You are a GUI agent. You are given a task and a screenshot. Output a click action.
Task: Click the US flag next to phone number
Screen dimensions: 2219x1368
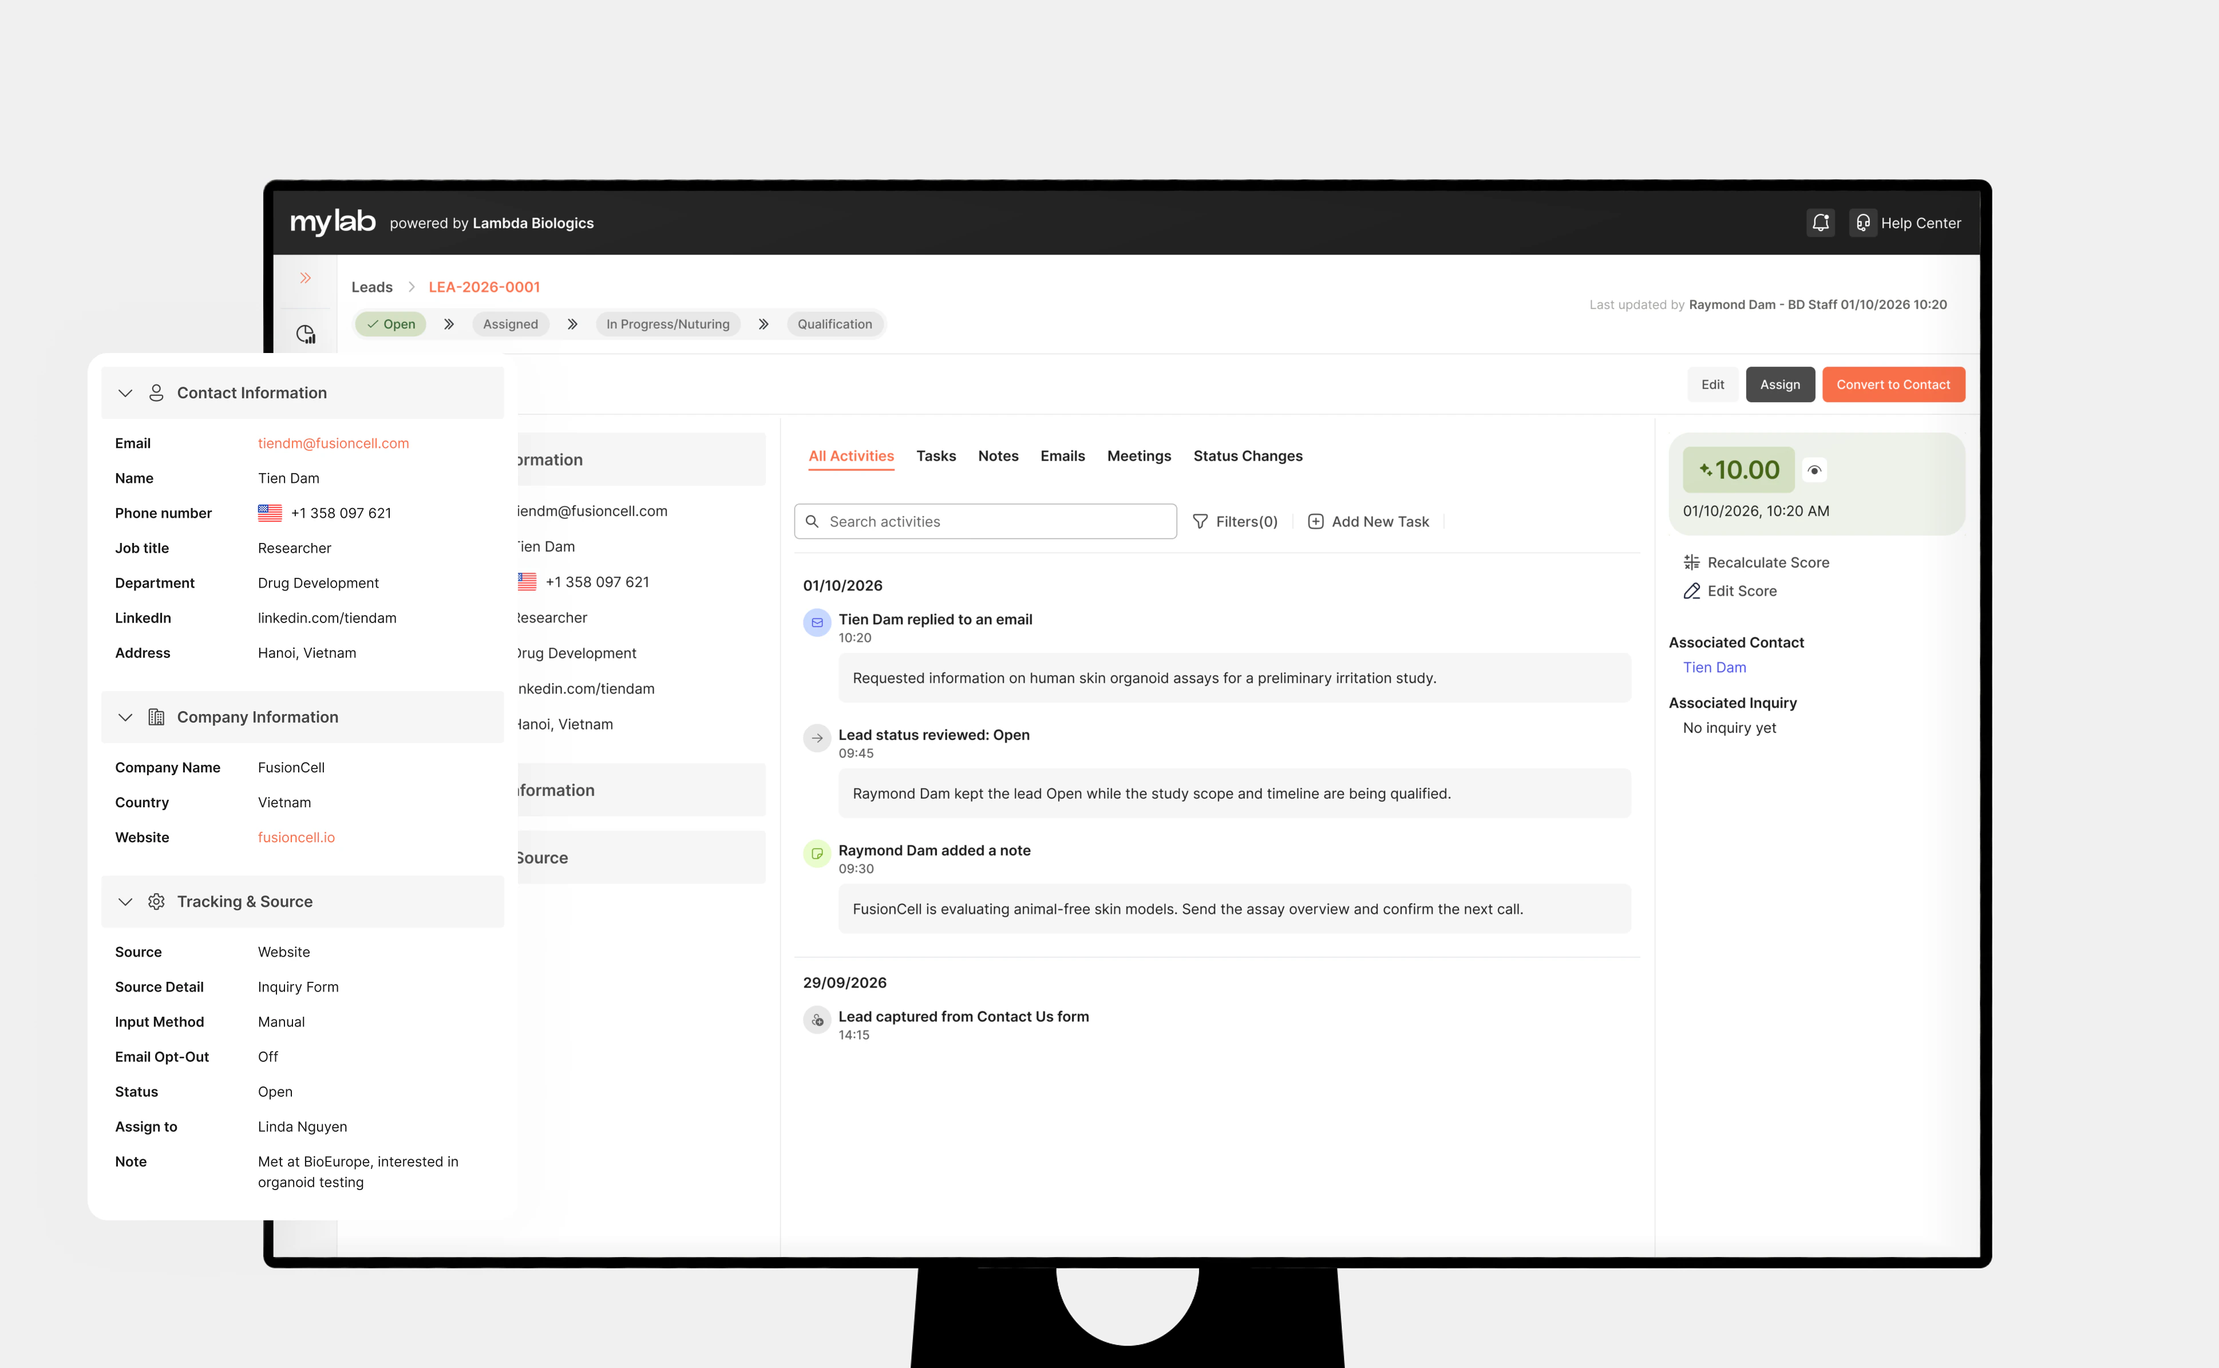click(270, 513)
